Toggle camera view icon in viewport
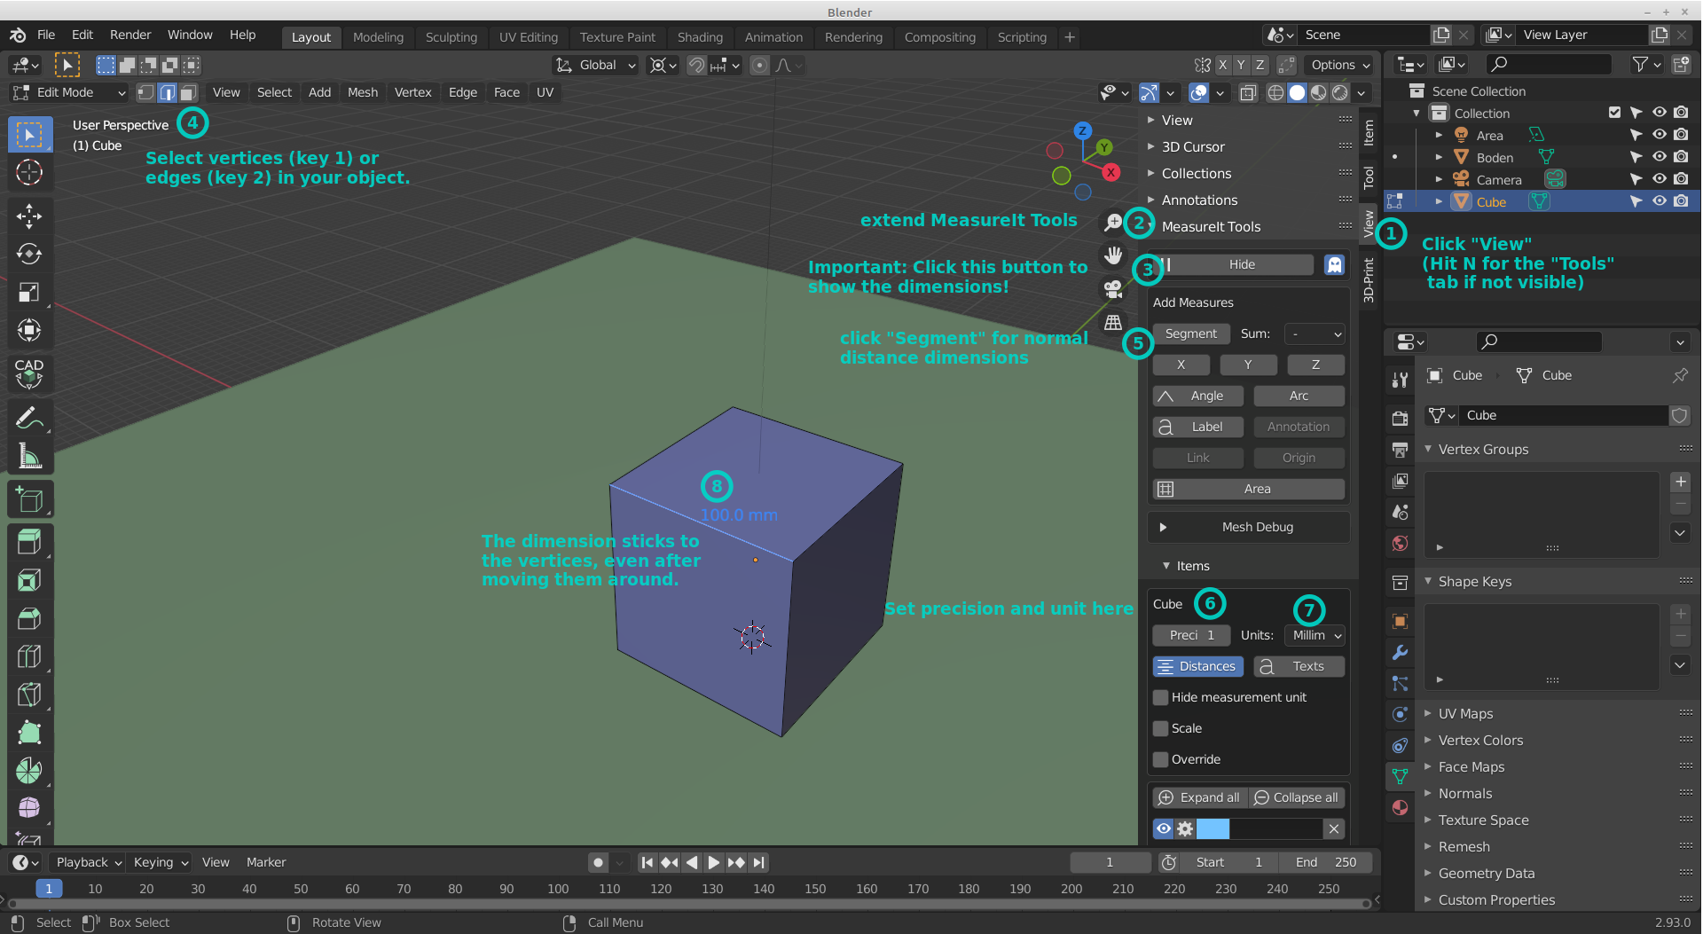The image size is (1703, 934). pyautogui.click(x=1113, y=289)
